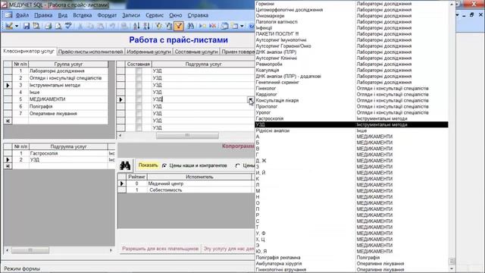Click the Рейтинг column header
This screenshot has height=273, width=485.
tap(136, 177)
